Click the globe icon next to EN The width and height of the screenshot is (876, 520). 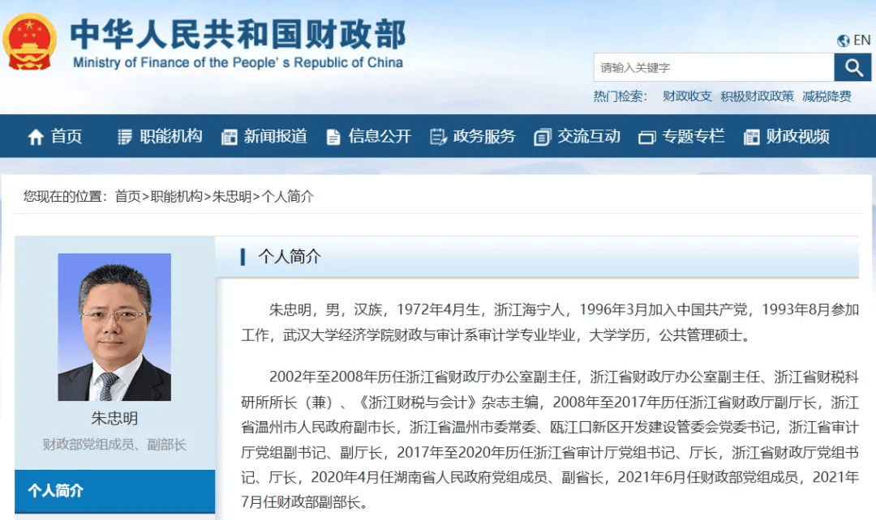click(842, 40)
